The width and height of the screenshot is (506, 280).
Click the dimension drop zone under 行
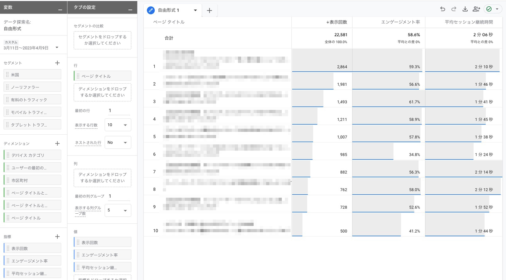(102, 92)
